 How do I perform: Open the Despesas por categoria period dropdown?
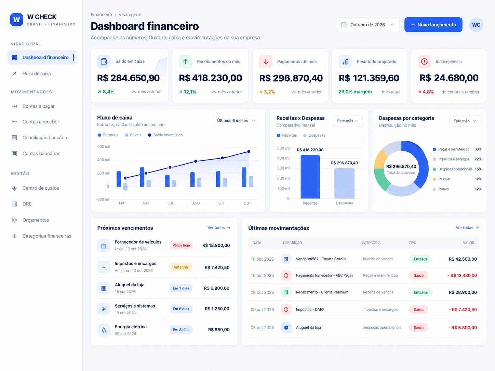(465, 121)
